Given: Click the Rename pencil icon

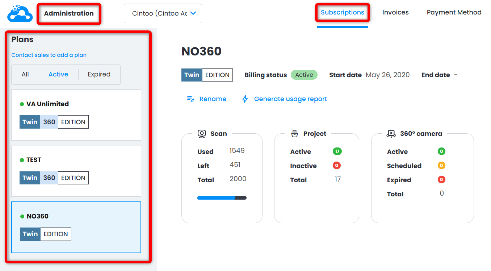Looking at the screenshot, I should click(x=190, y=99).
